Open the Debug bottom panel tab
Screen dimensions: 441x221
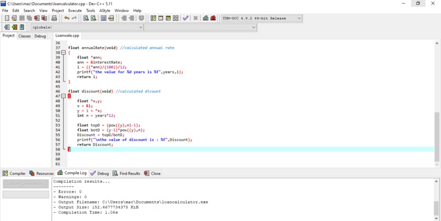(x=100, y=173)
